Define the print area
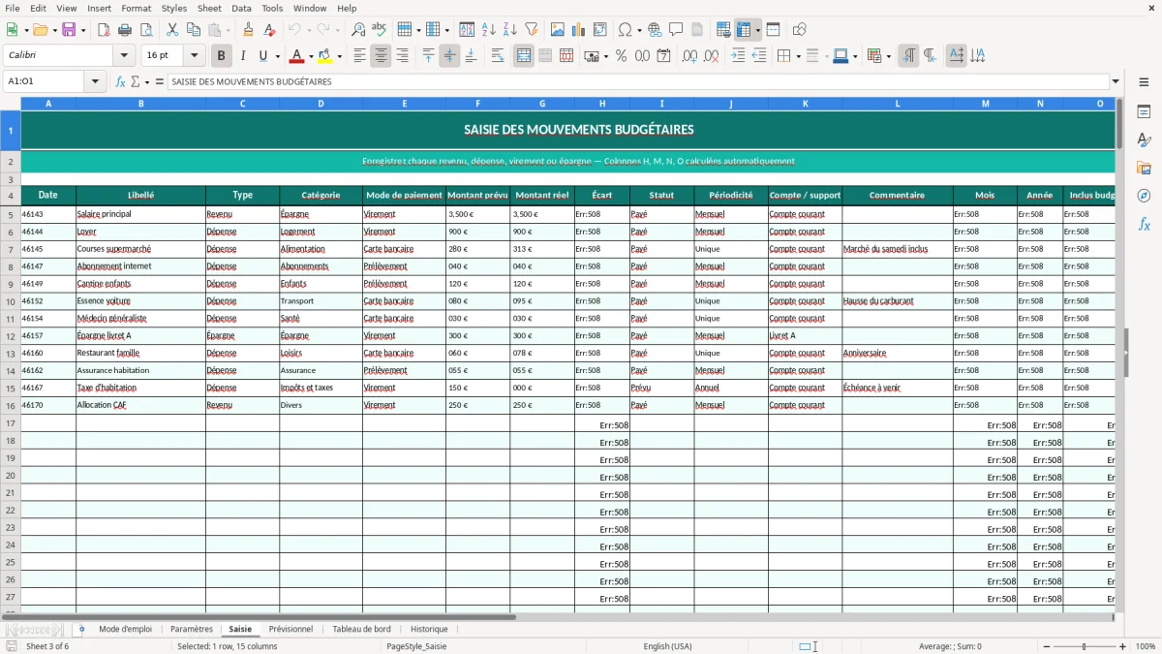Screen dimensions: 1162x654 click(x=723, y=30)
